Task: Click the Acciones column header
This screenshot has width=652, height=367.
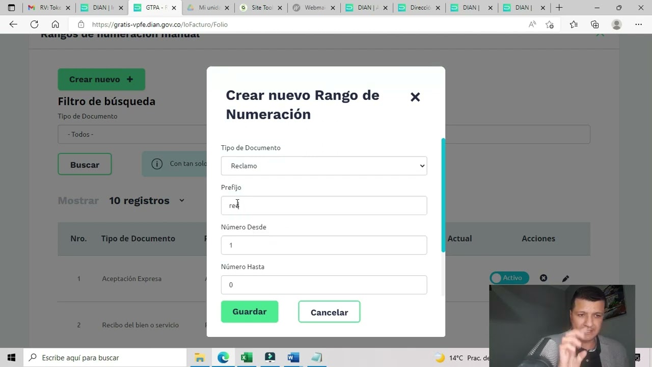Action: [x=538, y=239]
